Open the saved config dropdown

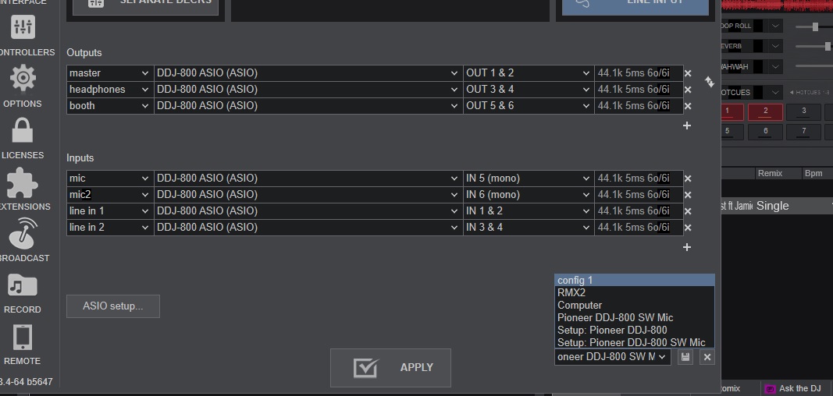[613, 357]
